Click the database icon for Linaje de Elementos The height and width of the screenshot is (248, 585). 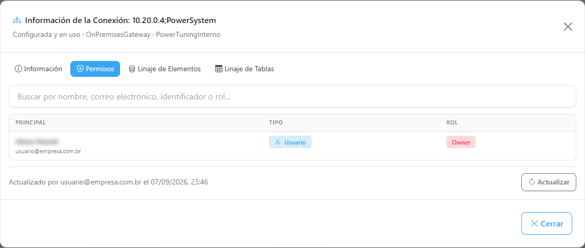(x=132, y=69)
